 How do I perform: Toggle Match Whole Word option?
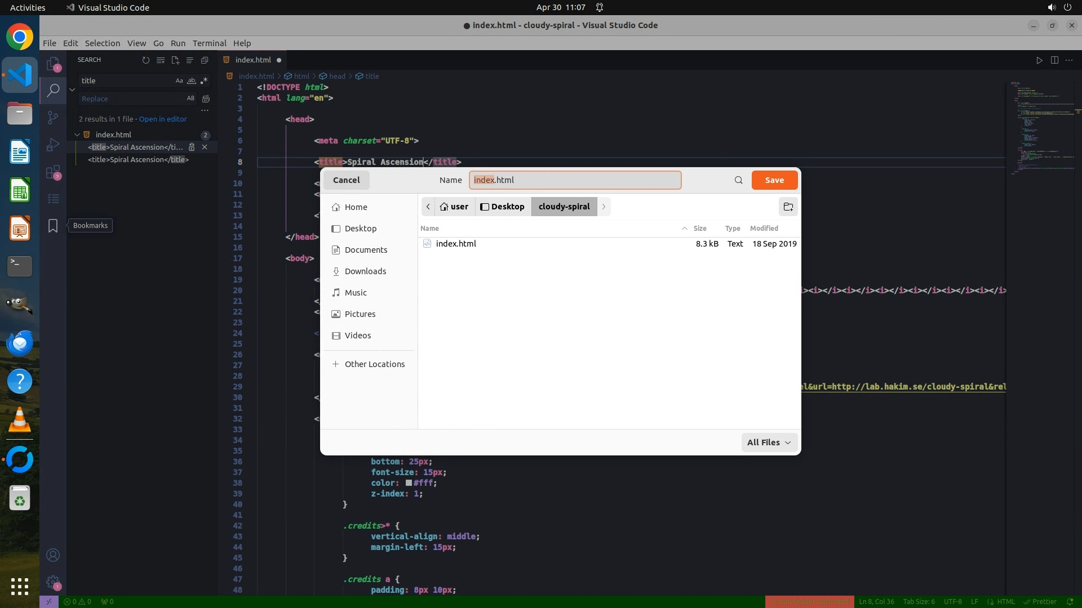[192, 81]
